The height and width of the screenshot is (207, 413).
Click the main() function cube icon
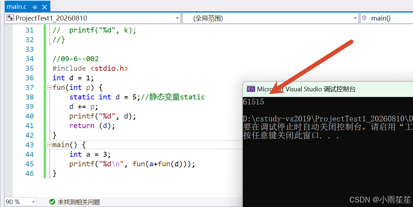click(364, 18)
